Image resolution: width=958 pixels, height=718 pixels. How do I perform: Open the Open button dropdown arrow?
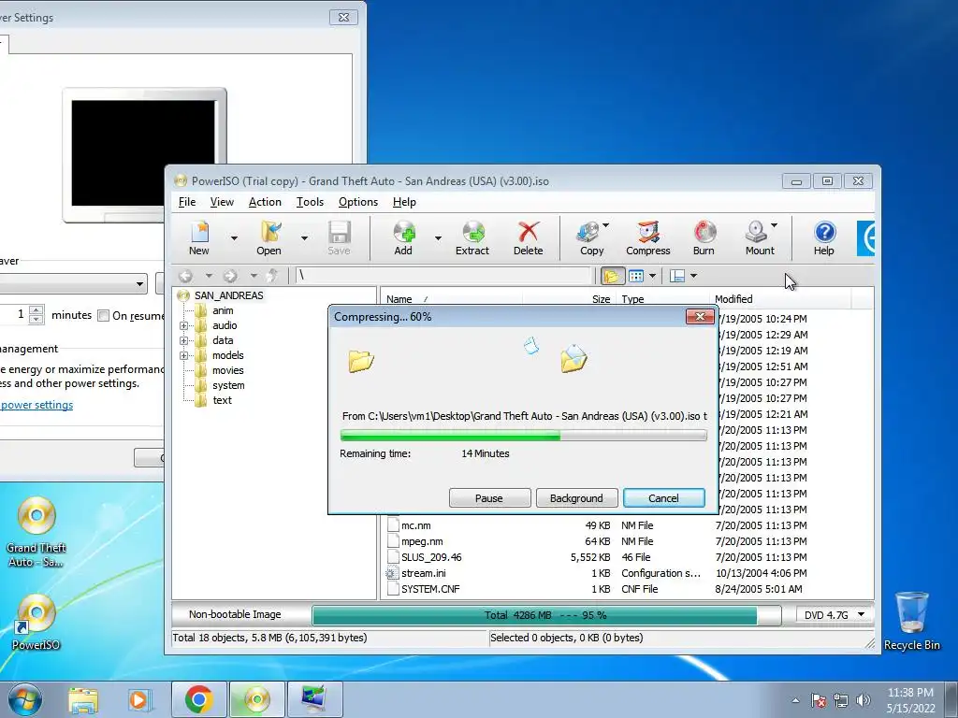(x=304, y=238)
